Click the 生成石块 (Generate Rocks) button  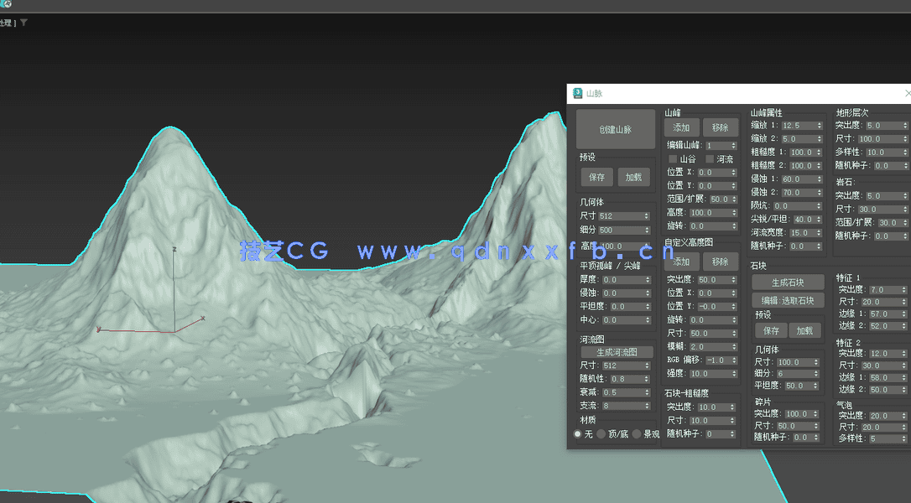tap(789, 283)
